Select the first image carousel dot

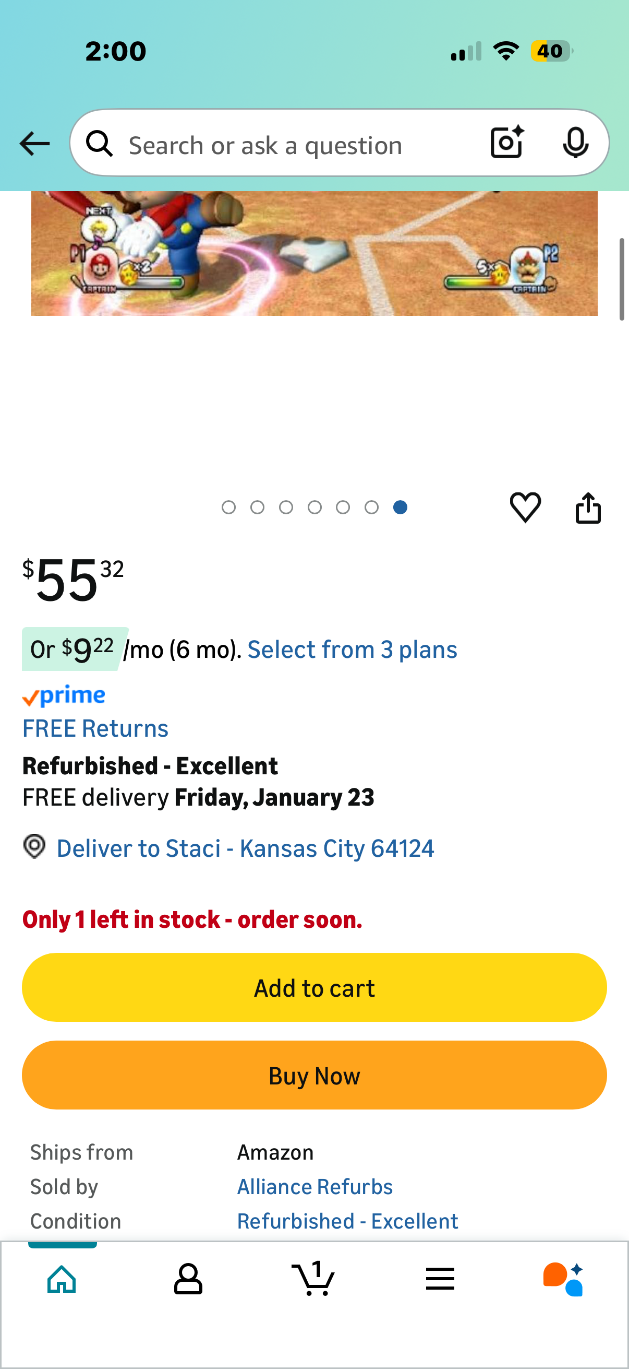[229, 508]
